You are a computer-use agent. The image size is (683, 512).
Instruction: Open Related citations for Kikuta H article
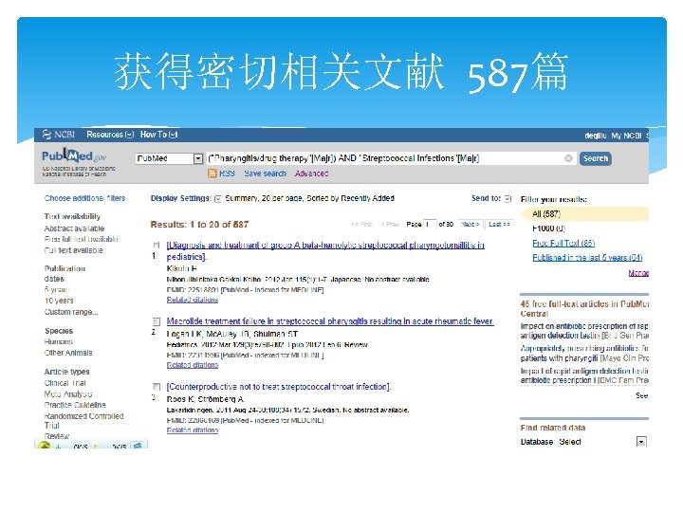192,300
